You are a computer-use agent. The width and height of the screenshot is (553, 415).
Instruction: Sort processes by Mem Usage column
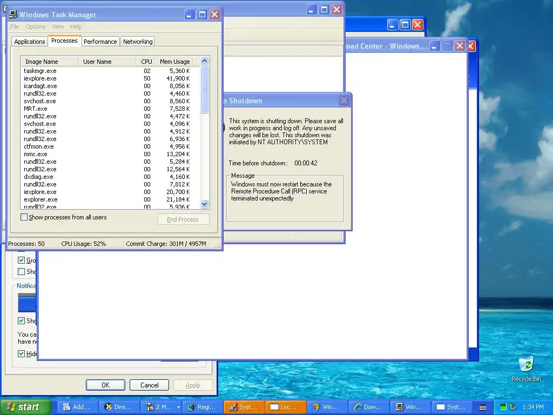click(x=174, y=62)
